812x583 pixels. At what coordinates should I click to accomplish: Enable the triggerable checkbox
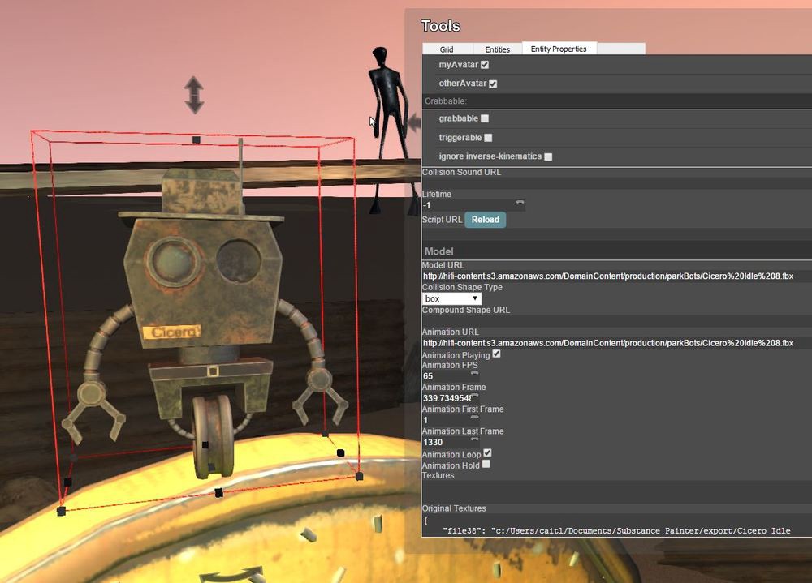pos(488,138)
